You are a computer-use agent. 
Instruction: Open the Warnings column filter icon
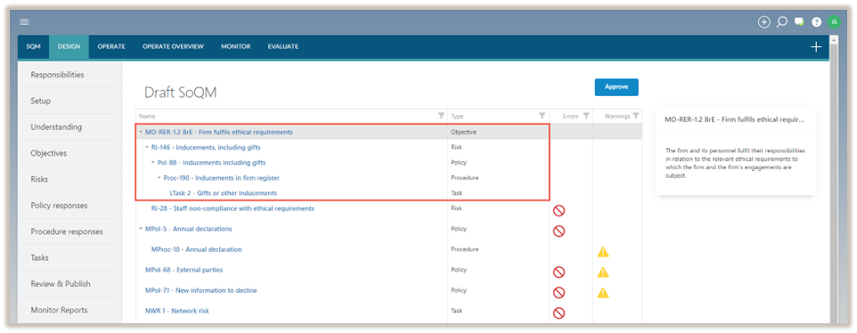tap(635, 116)
